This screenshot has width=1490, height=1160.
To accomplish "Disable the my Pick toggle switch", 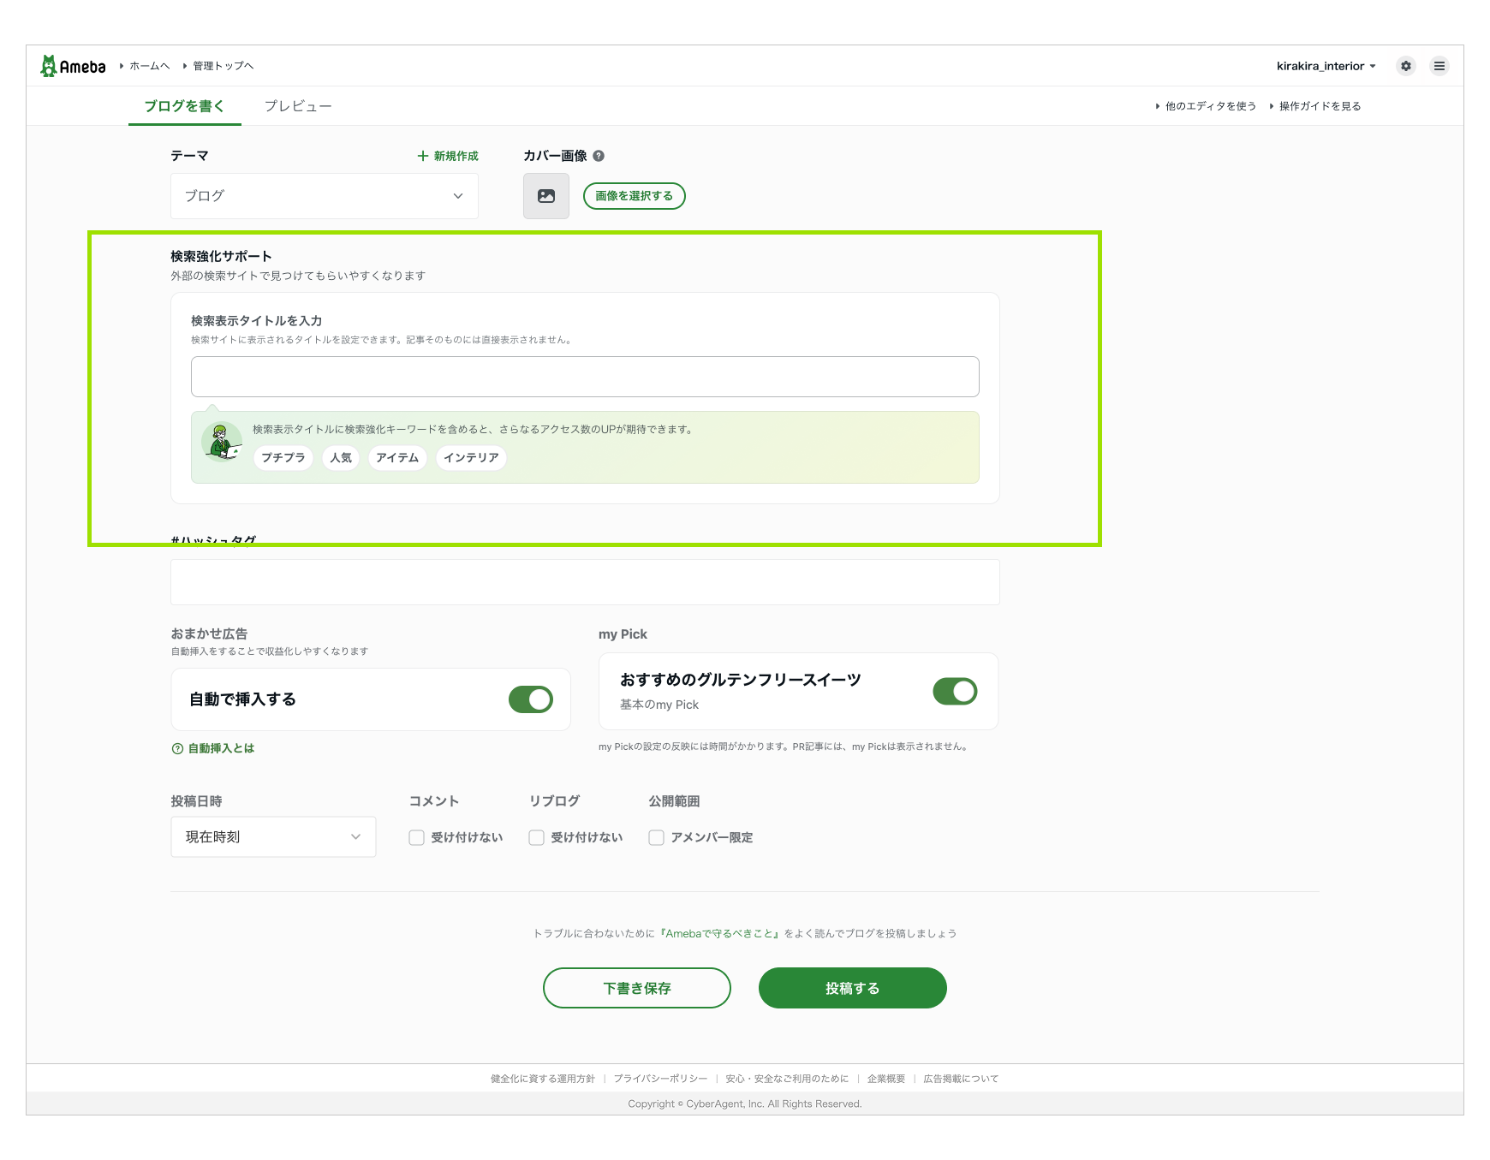I will pyautogui.click(x=955, y=691).
